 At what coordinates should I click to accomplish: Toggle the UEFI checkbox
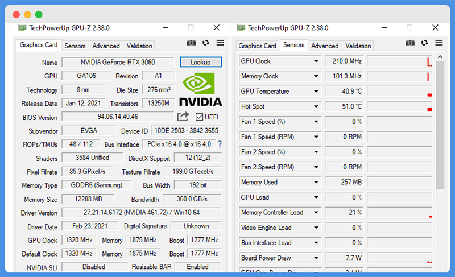click(199, 117)
